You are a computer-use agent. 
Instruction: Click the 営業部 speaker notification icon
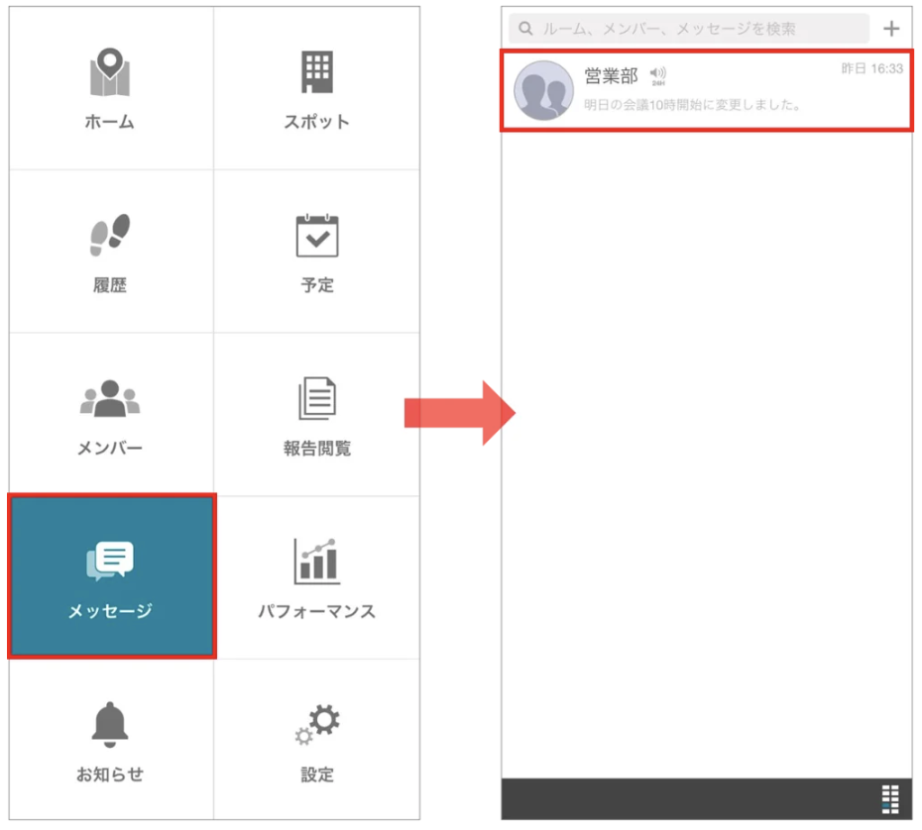658,75
